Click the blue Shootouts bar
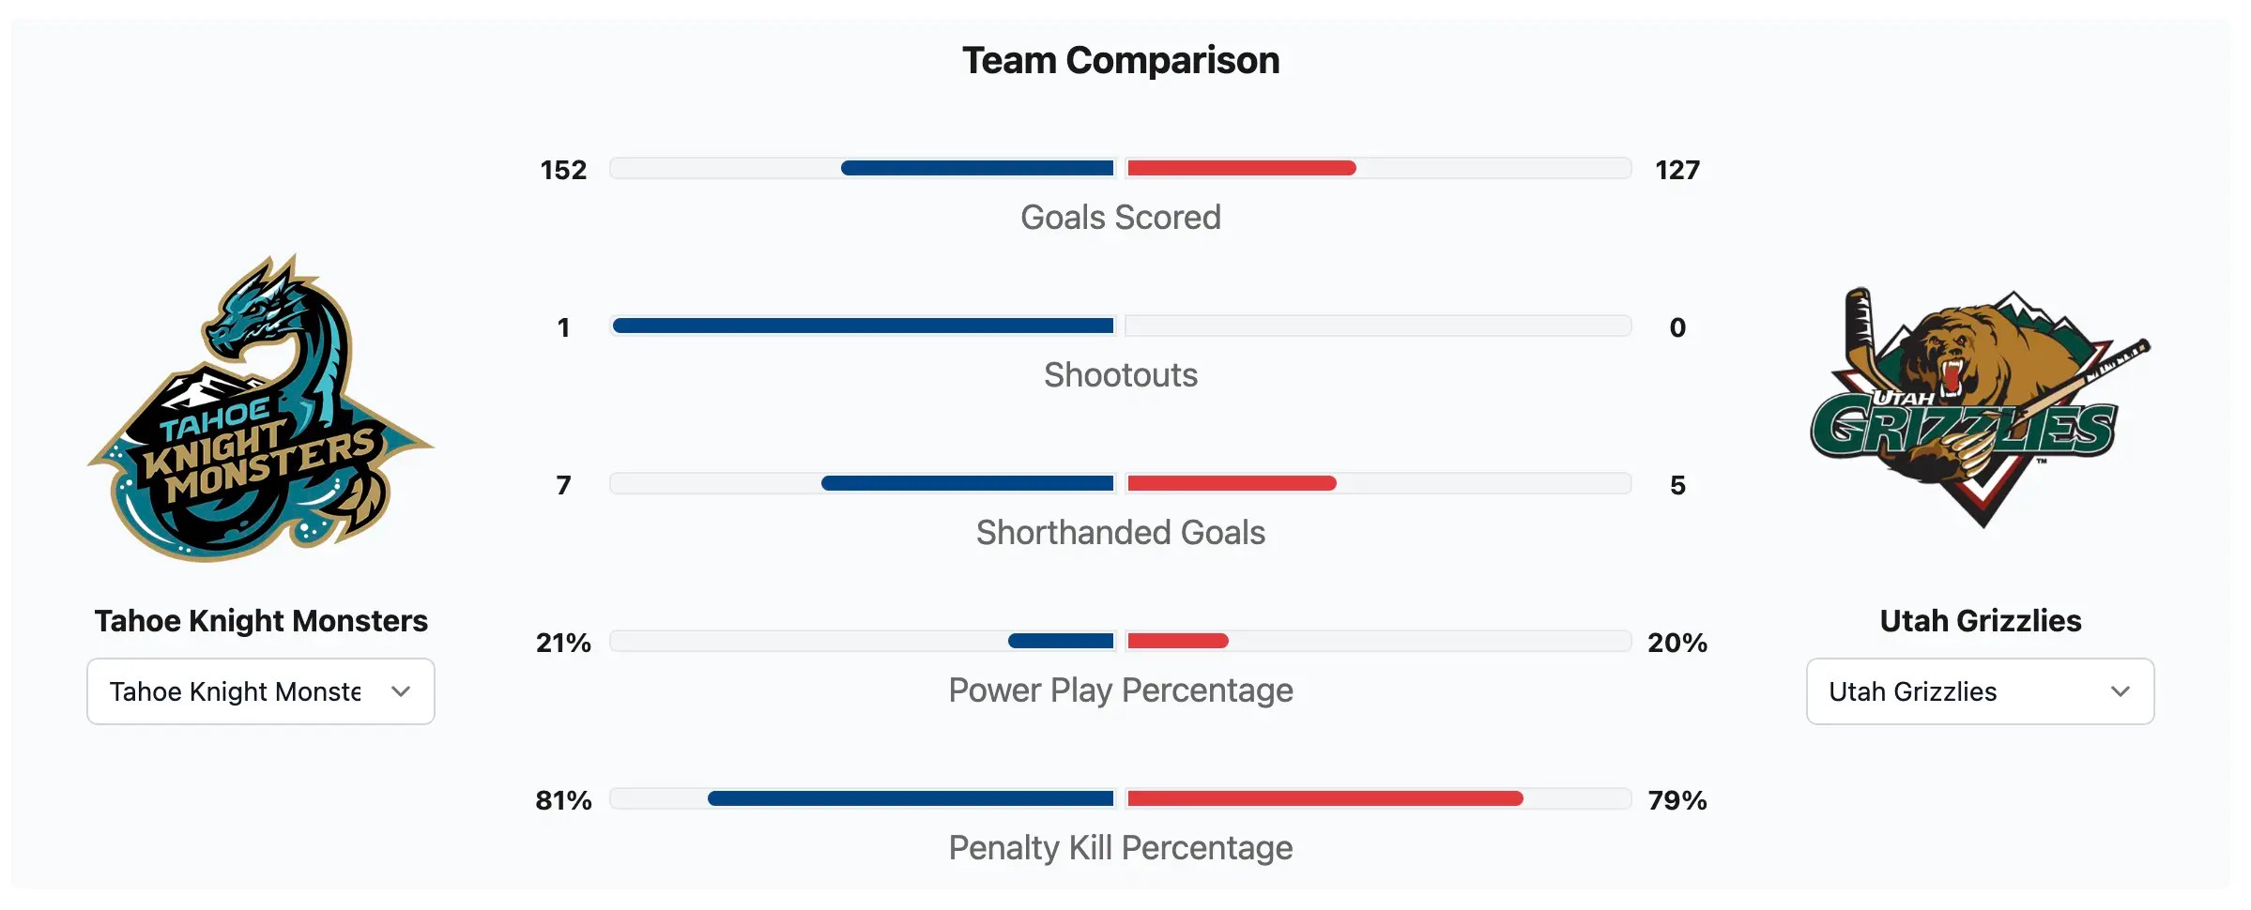The image size is (2251, 910). (x=863, y=326)
